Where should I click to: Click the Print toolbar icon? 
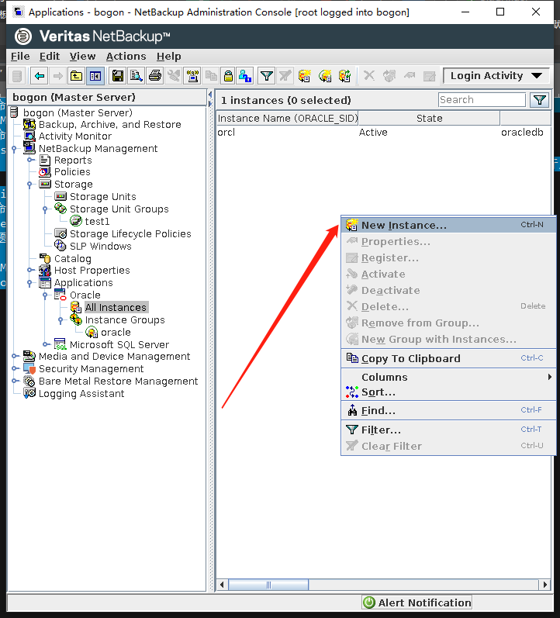click(x=155, y=76)
